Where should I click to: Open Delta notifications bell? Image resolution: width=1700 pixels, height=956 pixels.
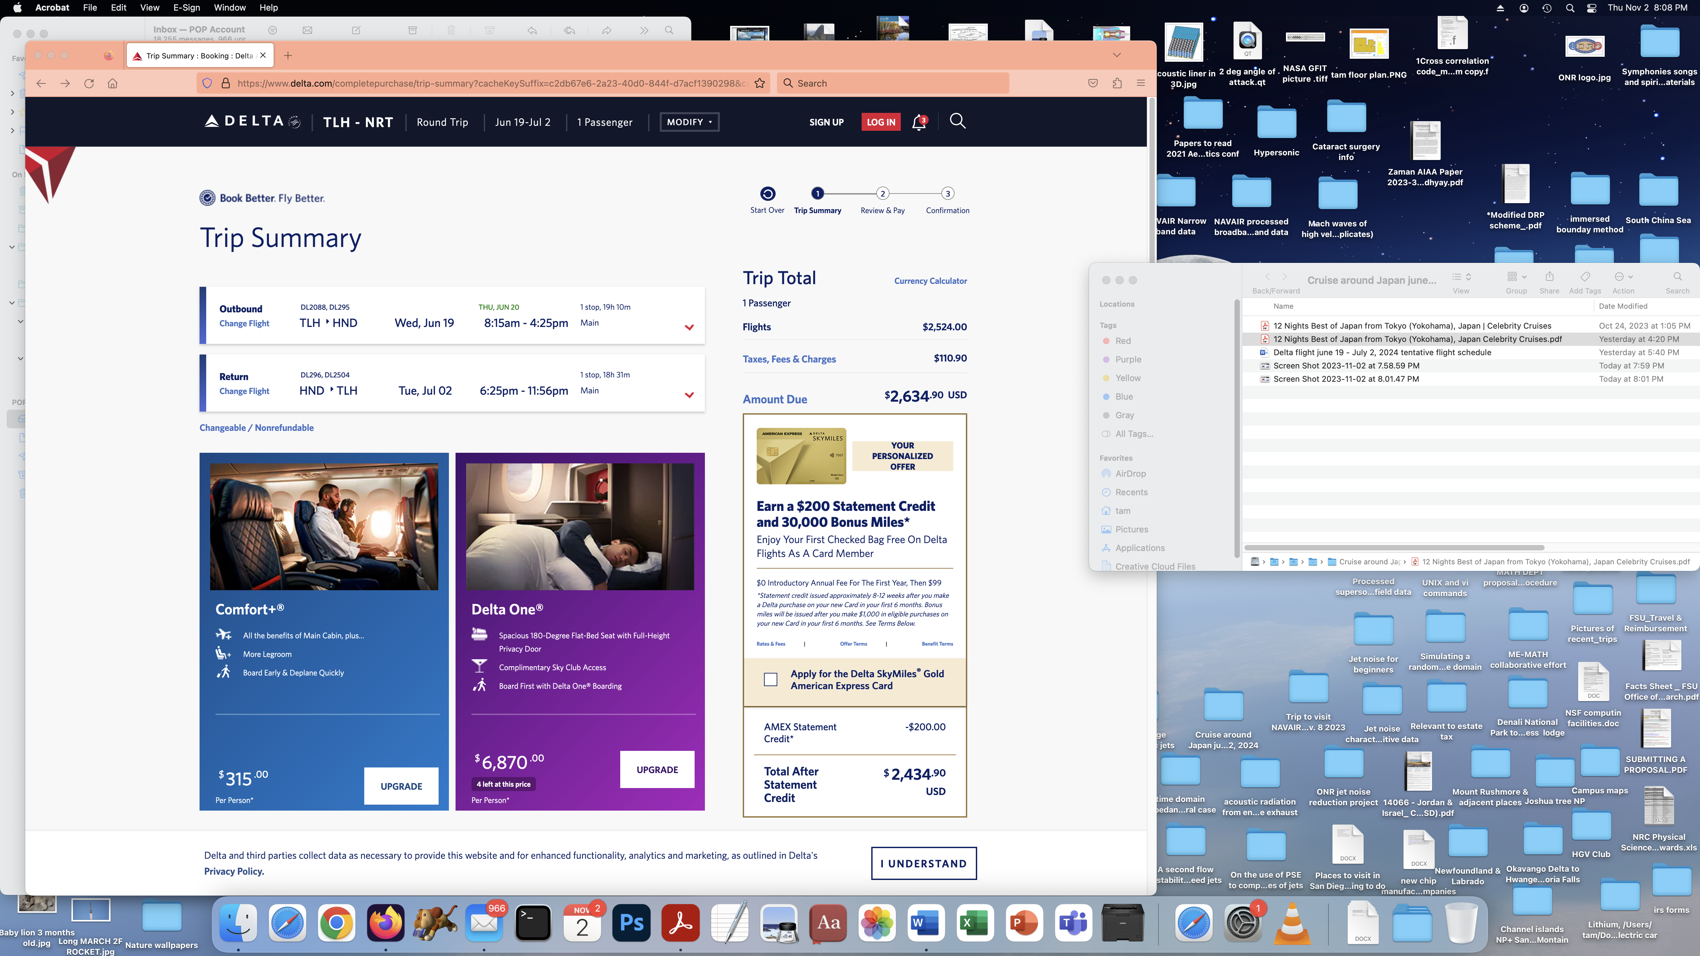pyautogui.click(x=919, y=122)
